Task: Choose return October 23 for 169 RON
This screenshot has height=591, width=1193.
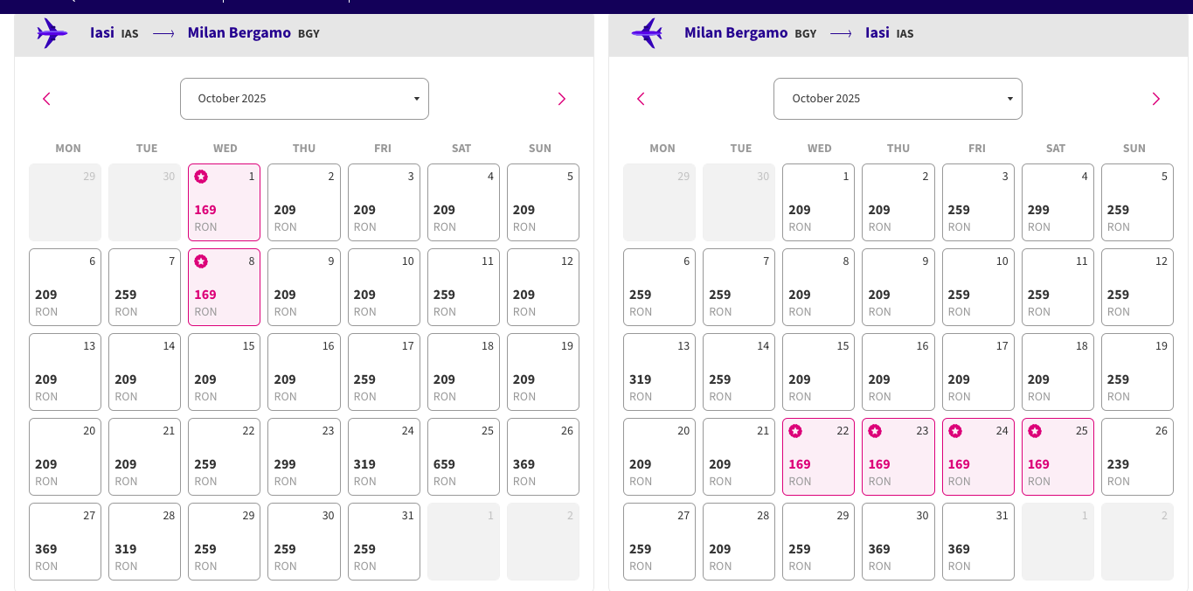Action: pyautogui.click(x=898, y=457)
